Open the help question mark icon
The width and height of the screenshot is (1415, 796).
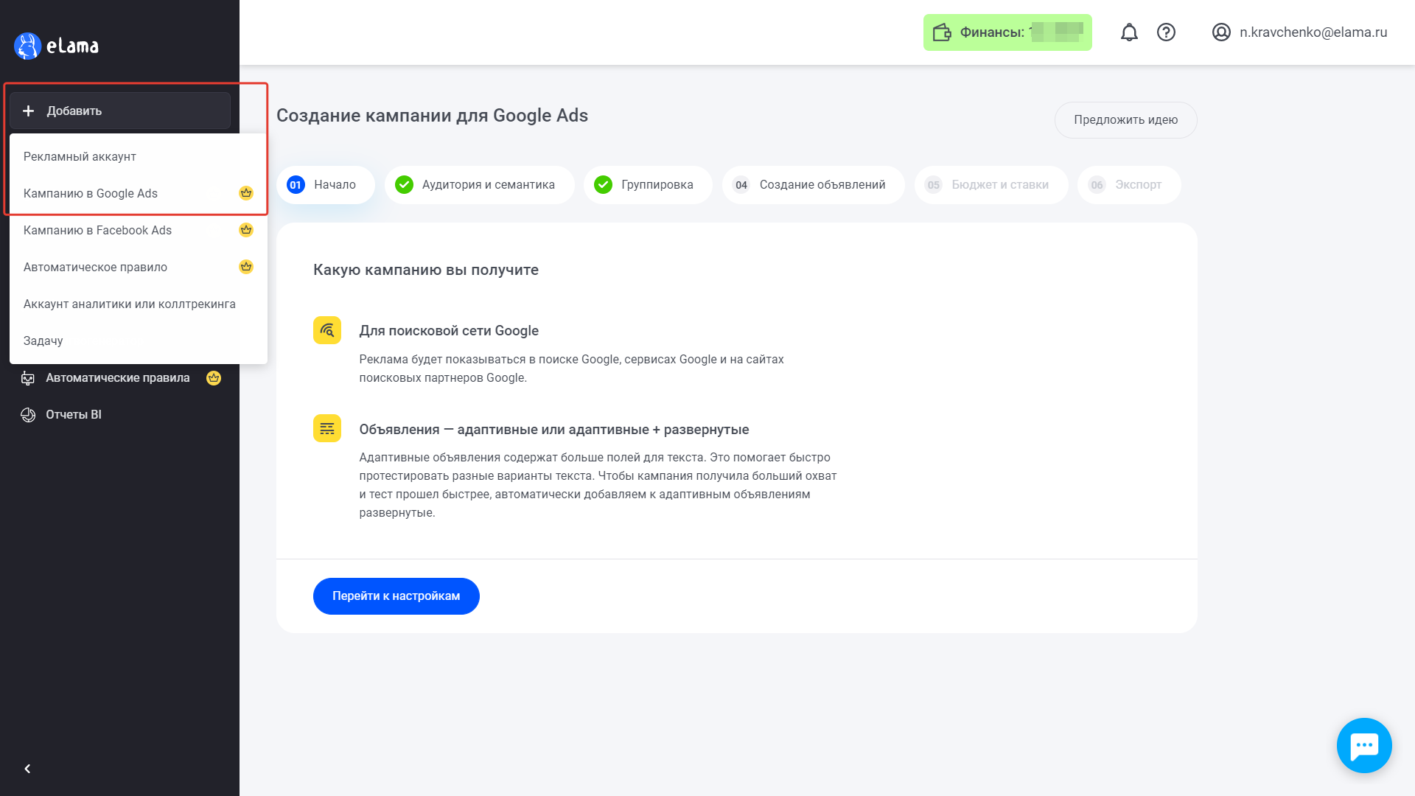coord(1166,32)
